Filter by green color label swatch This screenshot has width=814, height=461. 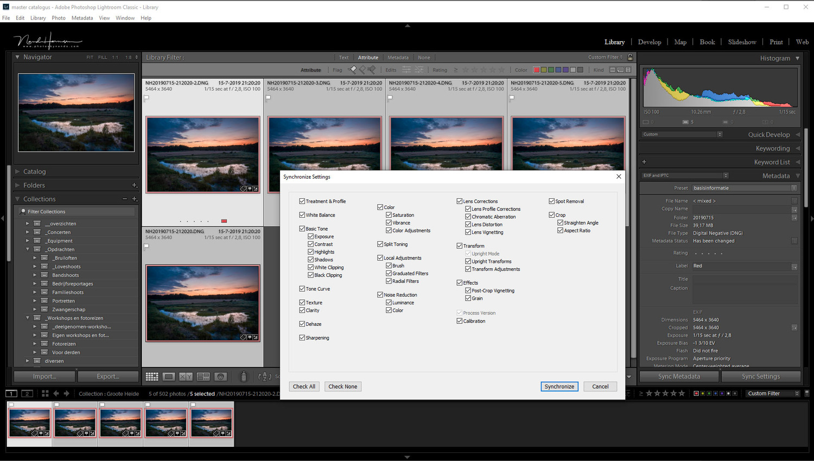point(551,70)
